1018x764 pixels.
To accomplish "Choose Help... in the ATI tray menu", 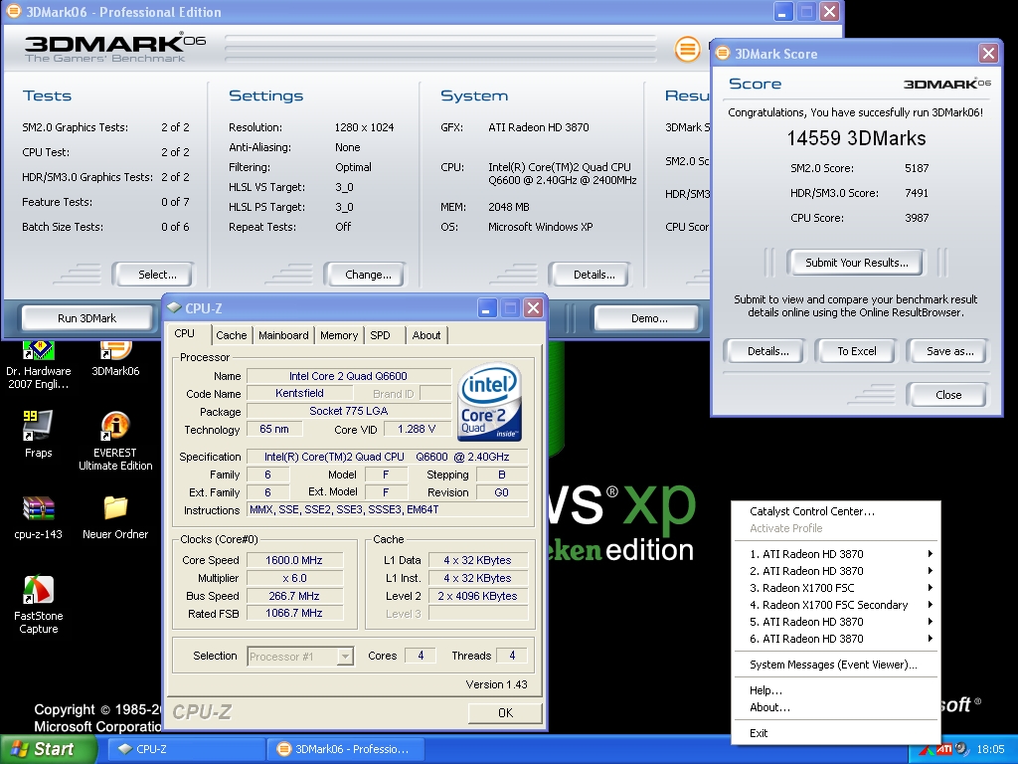I will point(837,690).
